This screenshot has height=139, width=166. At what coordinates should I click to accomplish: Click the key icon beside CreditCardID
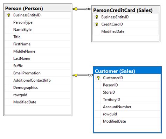(97, 24)
